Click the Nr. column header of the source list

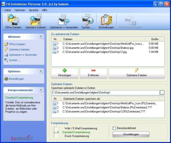[x=56, y=39]
